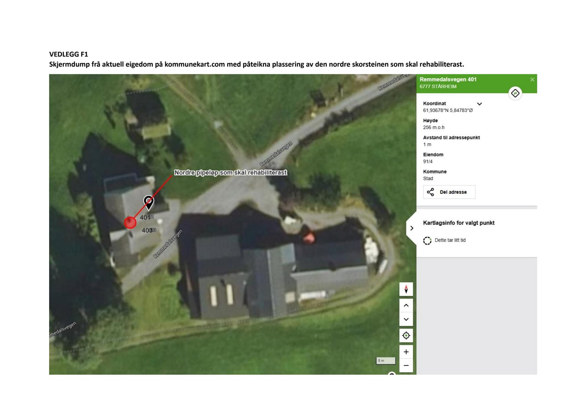This screenshot has height=414, width=586.
Task: Click the share network icon inside Del adresse
Action: (431, 192)
